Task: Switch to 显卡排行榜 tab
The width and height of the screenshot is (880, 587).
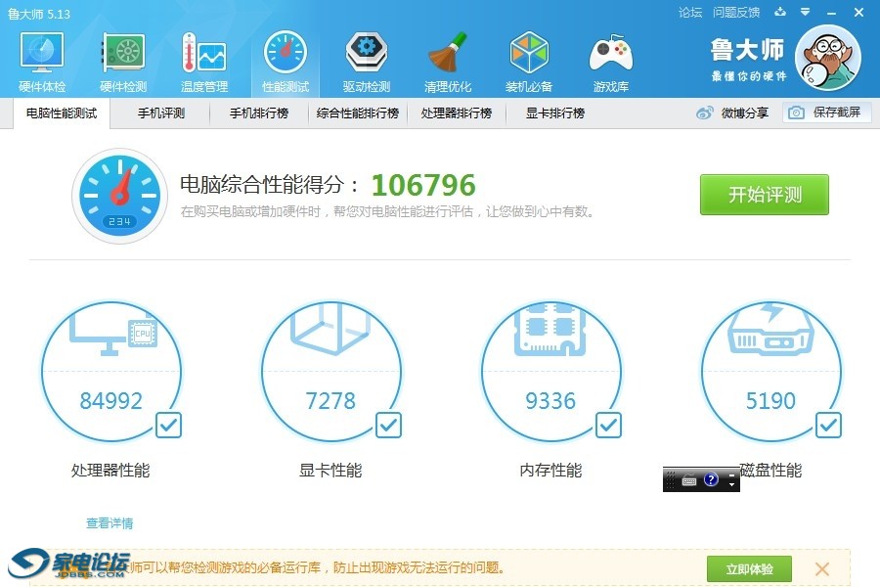Action: point(554,113)
